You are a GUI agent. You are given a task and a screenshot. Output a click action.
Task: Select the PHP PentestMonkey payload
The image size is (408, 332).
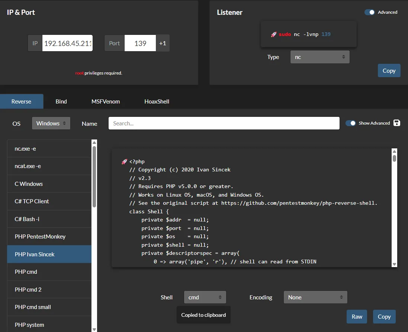pos(49,236)
